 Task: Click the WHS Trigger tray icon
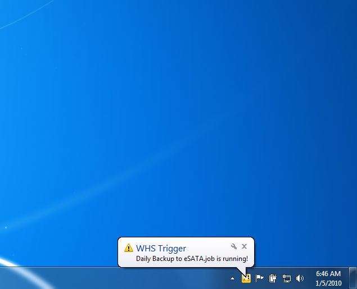click(246, 278)
